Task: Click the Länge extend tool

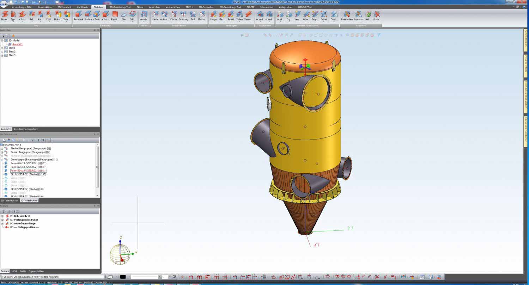Action: pyautogui.click(x=213, y=16)
